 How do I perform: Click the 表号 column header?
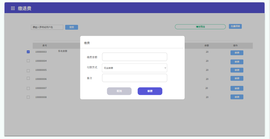pyautogui.click(x=45, y=46)
